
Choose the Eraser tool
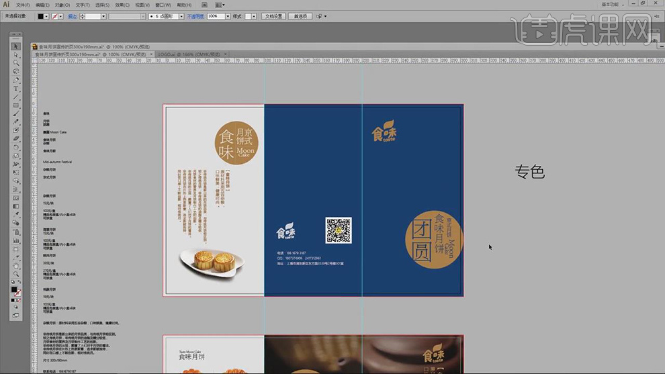point(15,139)
